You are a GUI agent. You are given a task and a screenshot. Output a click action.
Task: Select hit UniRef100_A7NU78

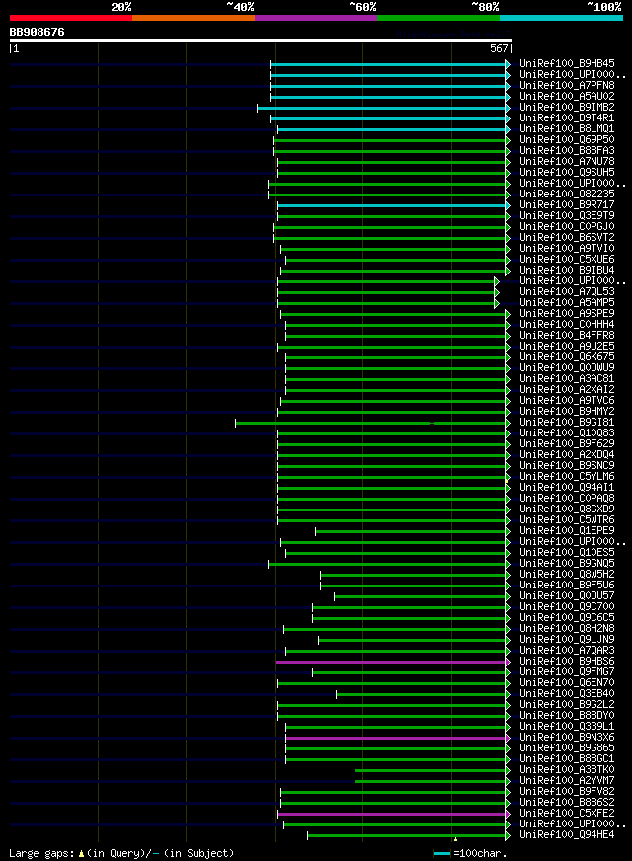[567, 162]
